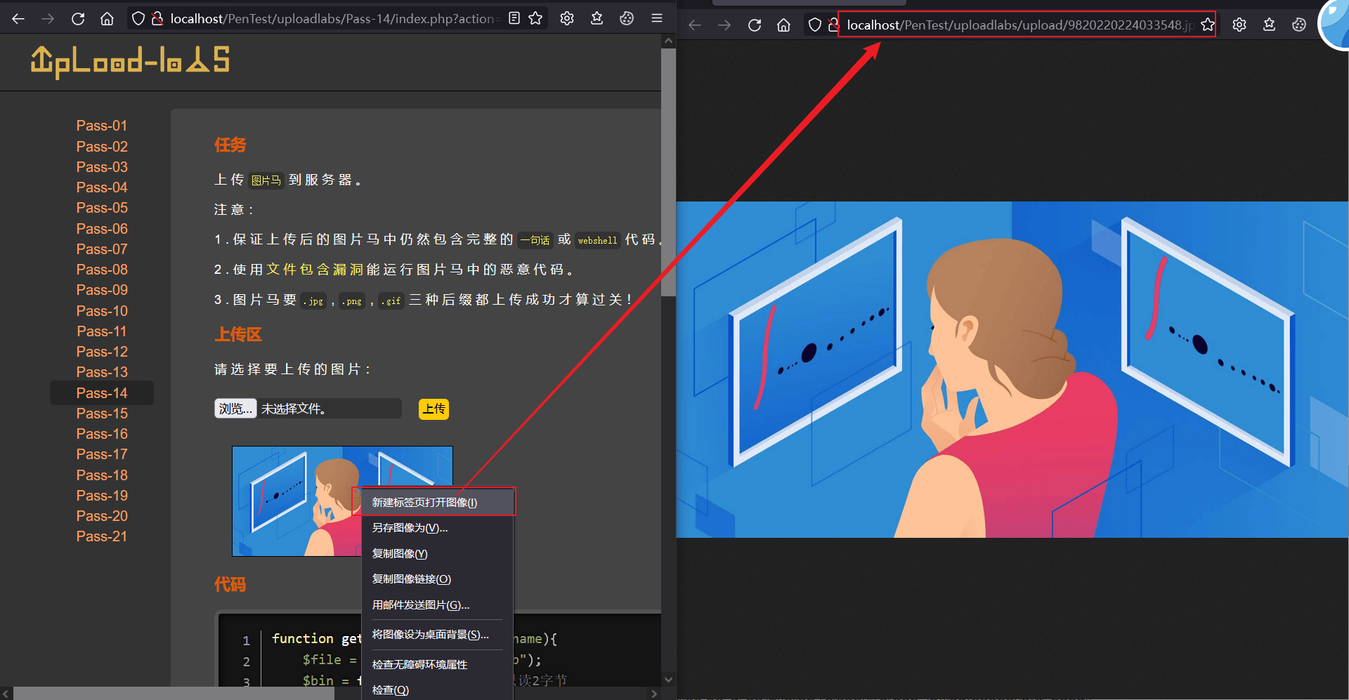Open the bookmark-star extension icon in left browser toolbar

pyautogui.click(x=597, y=18)
